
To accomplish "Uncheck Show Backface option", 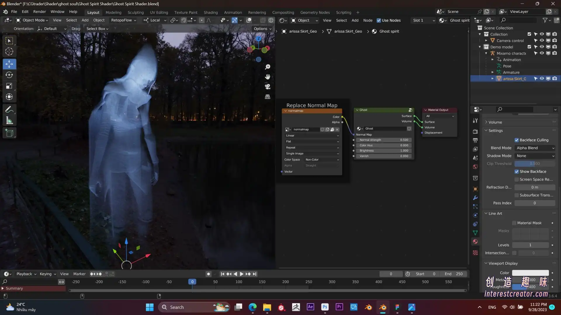I will [x=517, y=171].
